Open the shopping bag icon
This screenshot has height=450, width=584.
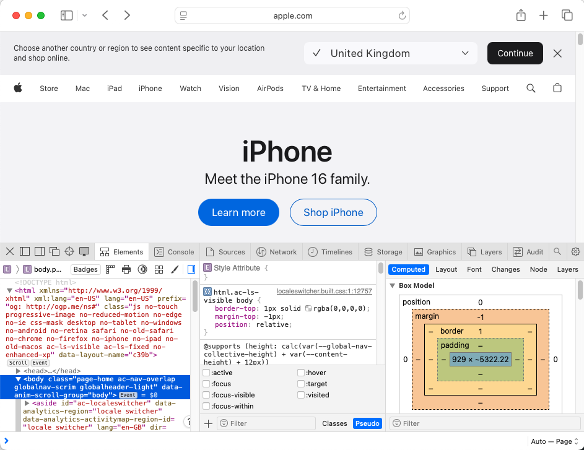[x=557, y=89]
